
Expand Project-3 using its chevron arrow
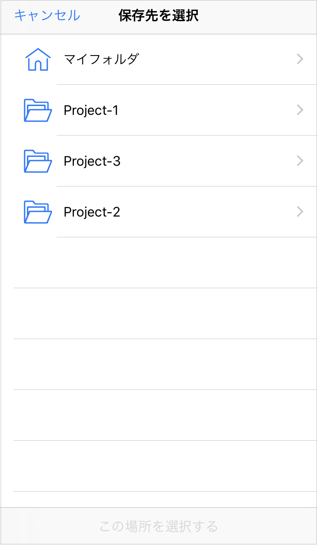(300, 161)
